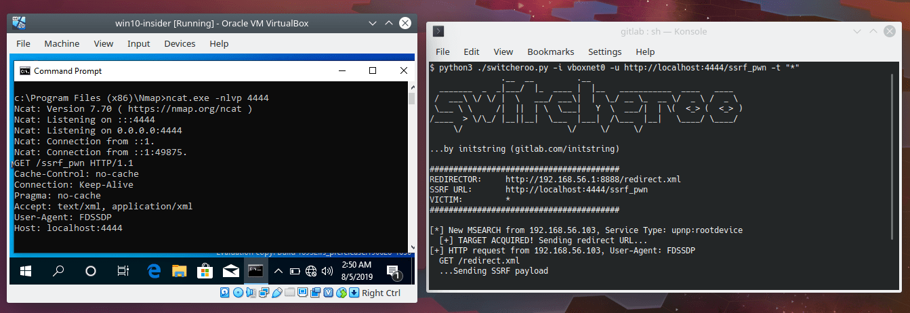The height and width of the screenshot is (313, 910).
Task: Minimize the Command Prompt window
Action: [342, 70]
